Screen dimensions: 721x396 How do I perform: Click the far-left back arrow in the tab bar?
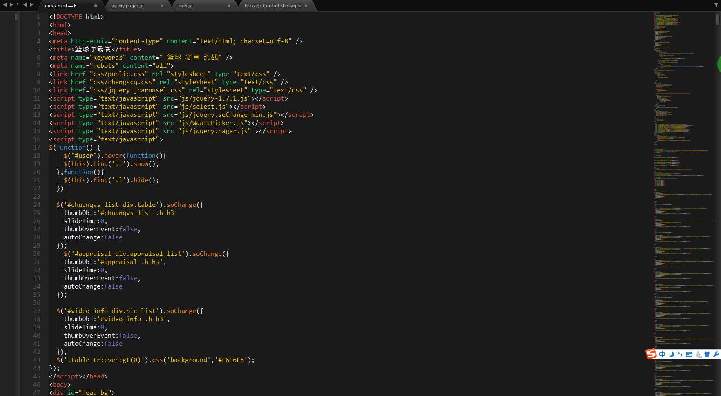5,4
